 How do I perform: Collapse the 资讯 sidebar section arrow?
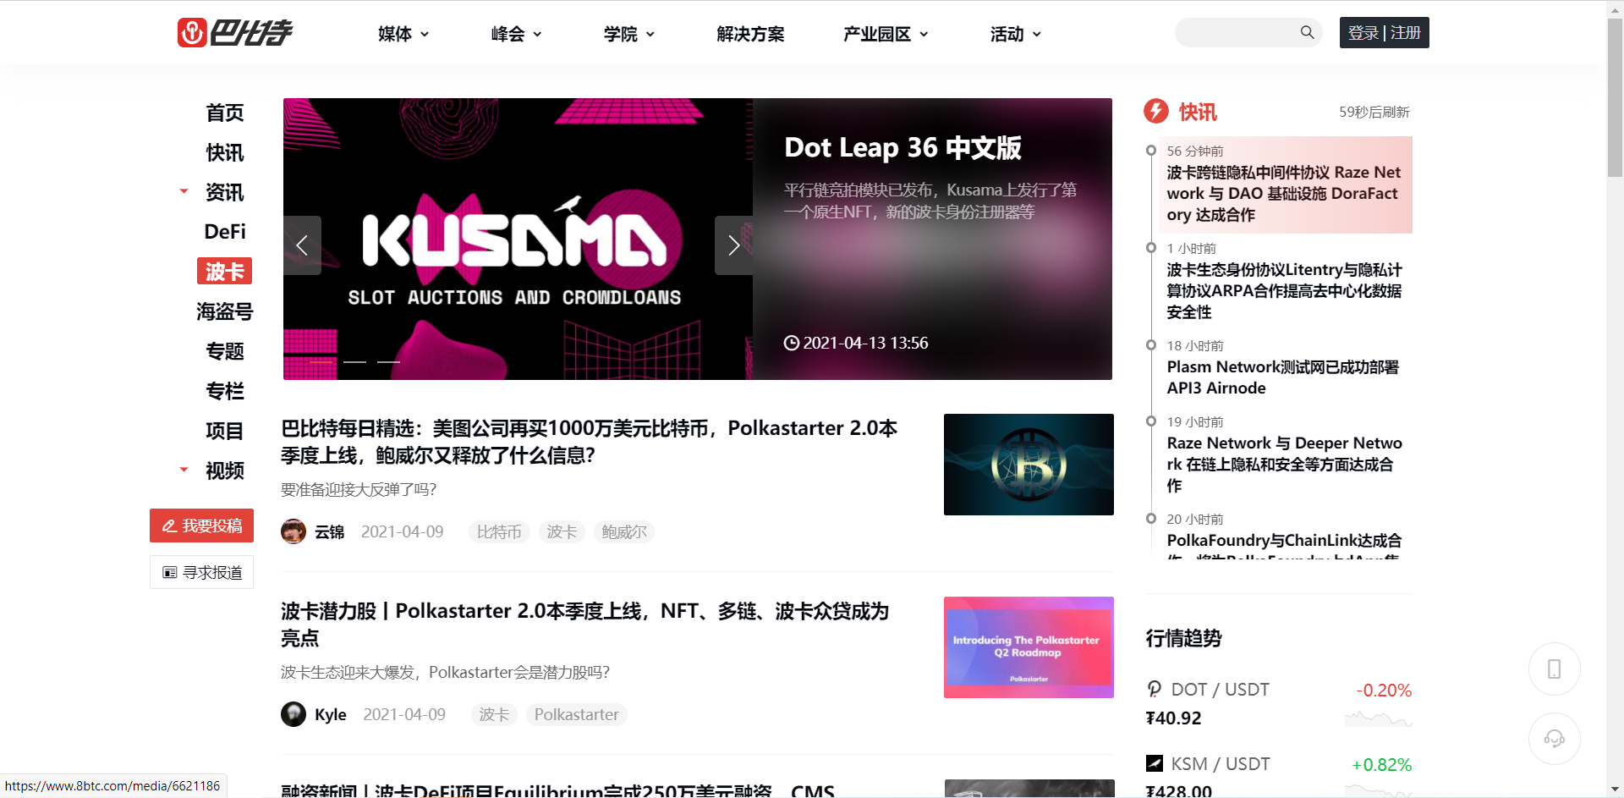[184, 191]
